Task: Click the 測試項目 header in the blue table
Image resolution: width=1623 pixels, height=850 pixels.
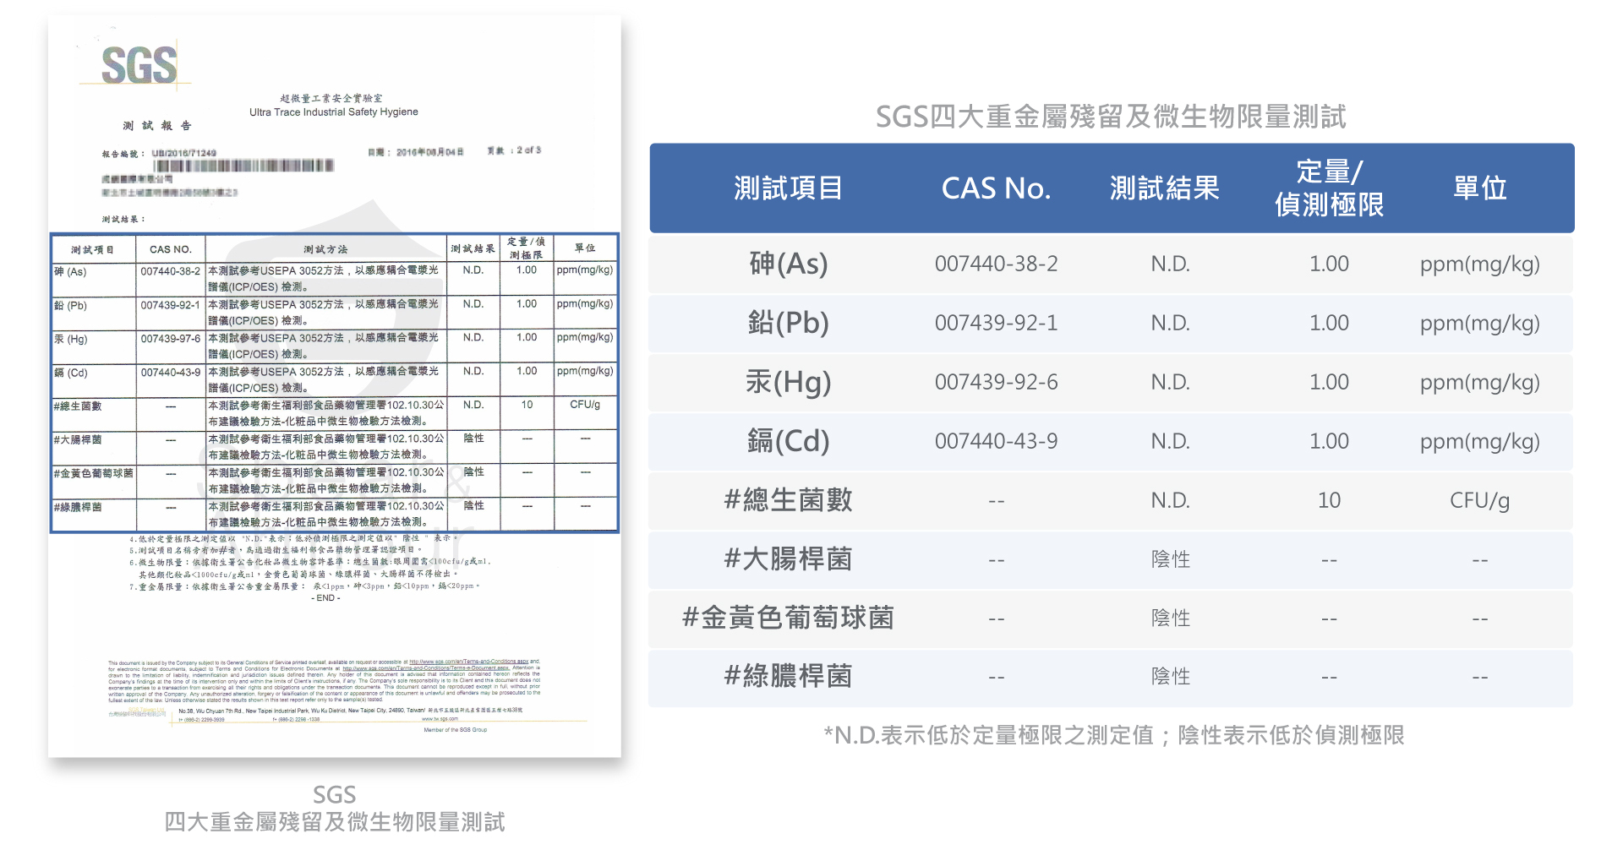Action: [x=788, y=188]
